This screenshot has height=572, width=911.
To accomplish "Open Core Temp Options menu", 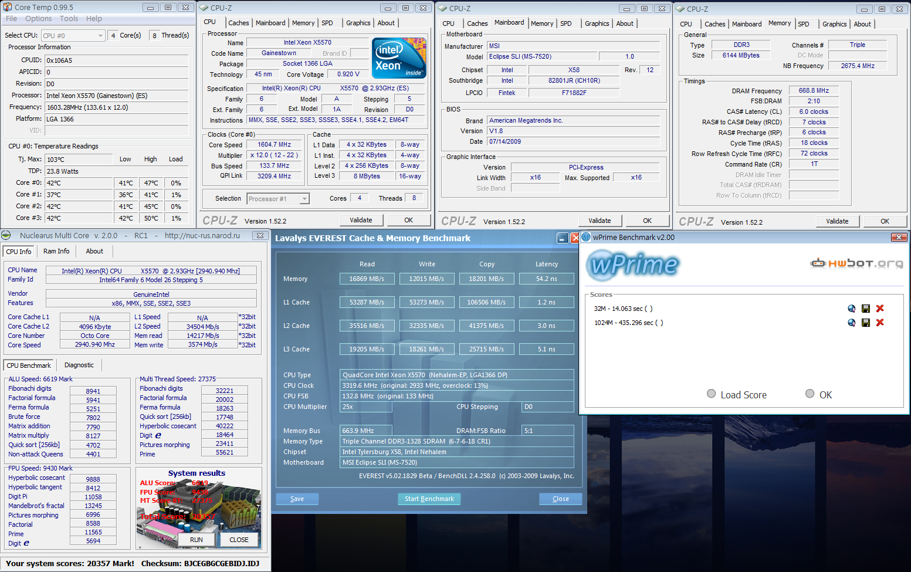I will [38, 19].
